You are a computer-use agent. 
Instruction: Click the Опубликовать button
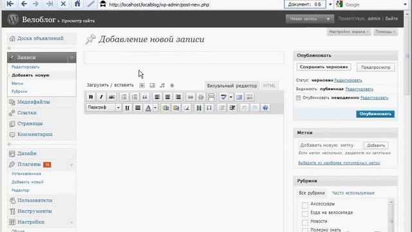pos(375,114)
